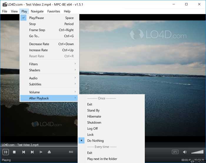Pause the video with the pause button
This screenshot has width=206, height=163.
(6, 152)
